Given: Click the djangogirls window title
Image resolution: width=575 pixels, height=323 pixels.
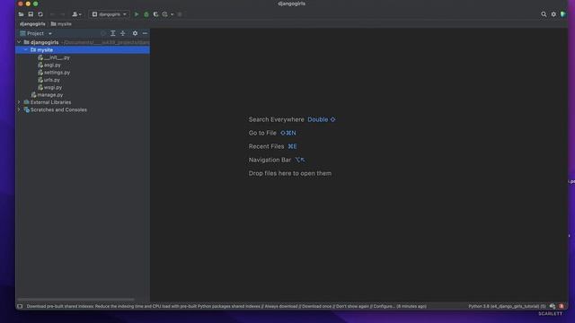Looking at the screenshot, I should (x=291, y=4).
